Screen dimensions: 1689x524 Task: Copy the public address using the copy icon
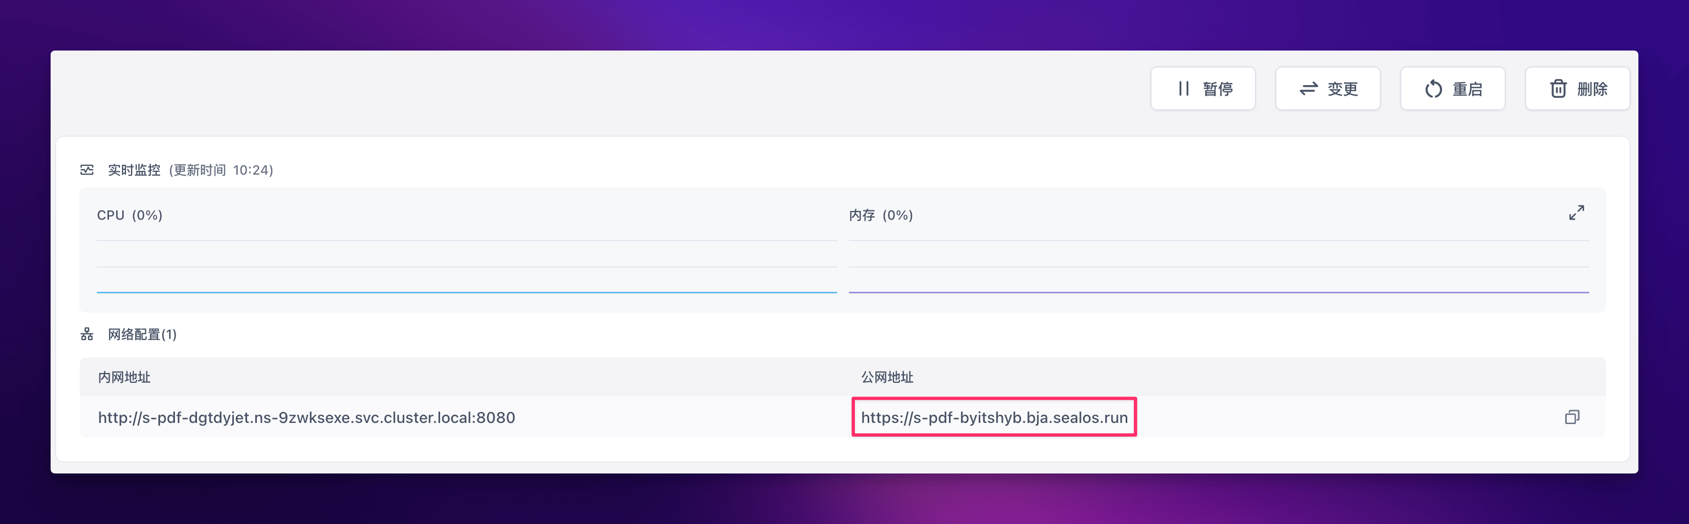coord(1572,416)
